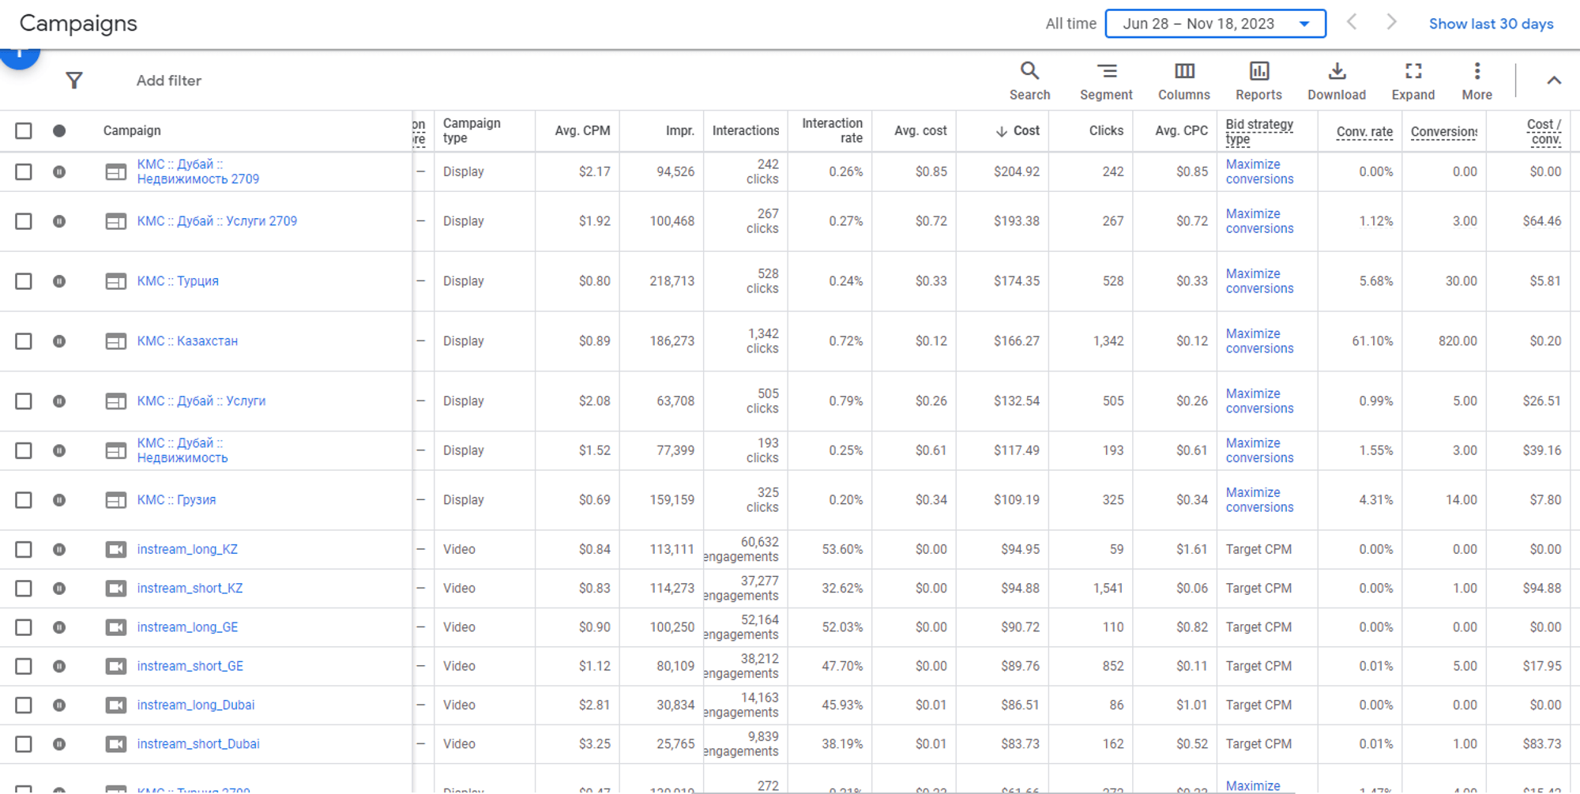
Task: Click the pause status icon for instream_short_Dubai
Action: [x=59, y=743]
